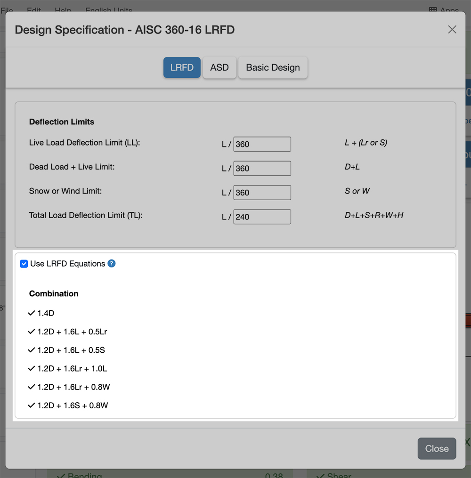Click the L + (Lr or S) description
The image size is (471, 478).
coord(366,143)
